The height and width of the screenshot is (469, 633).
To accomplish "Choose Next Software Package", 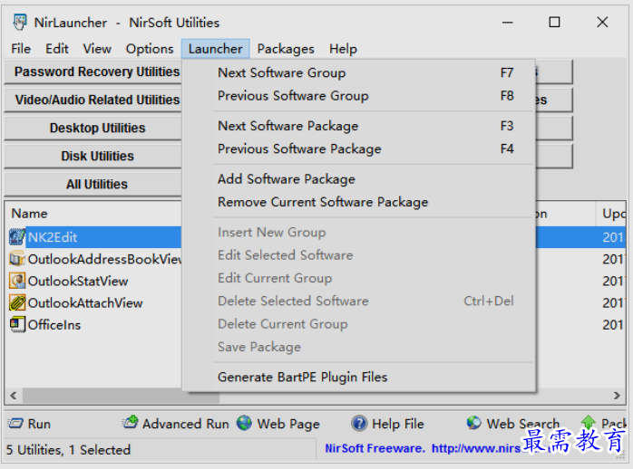I will pos(359,126).
